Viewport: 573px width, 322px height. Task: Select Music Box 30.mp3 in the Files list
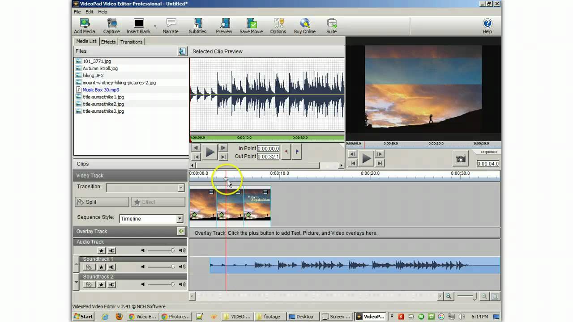point(101,89)
